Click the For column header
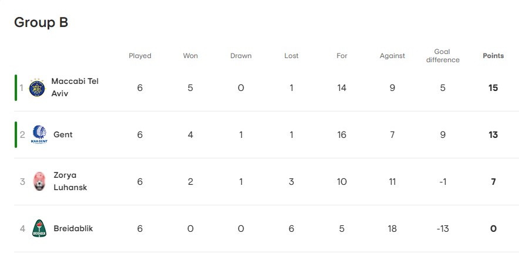 pos(342,56)
